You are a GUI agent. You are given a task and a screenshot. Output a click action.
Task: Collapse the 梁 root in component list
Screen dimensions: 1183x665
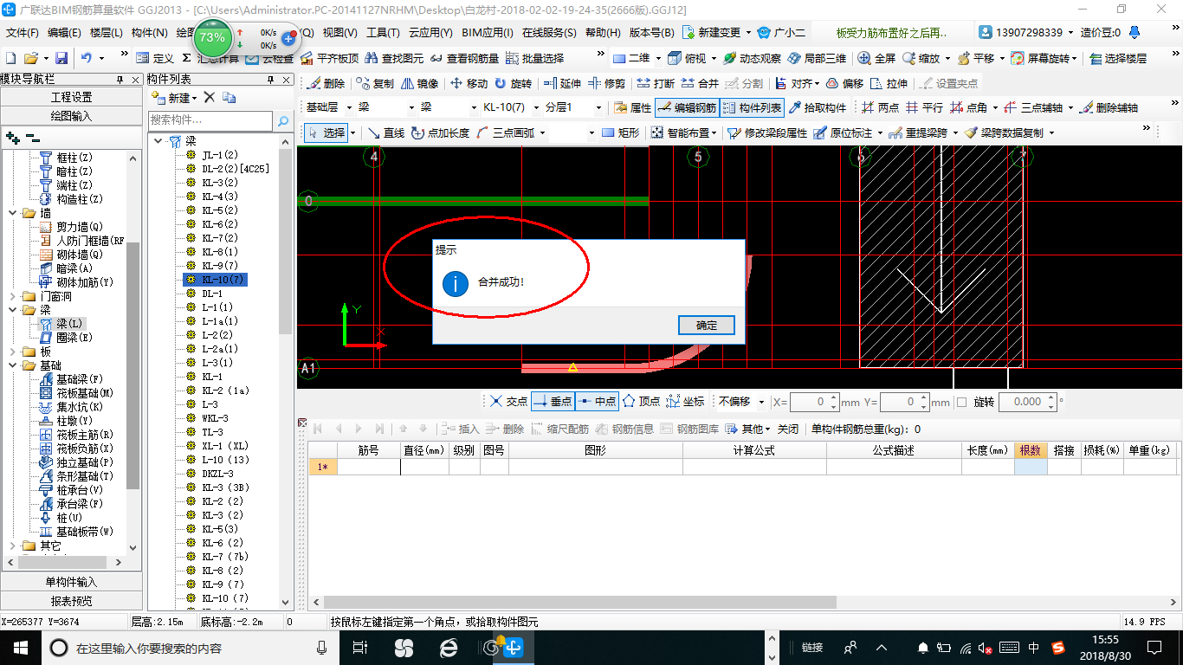[x=158, y=141]
